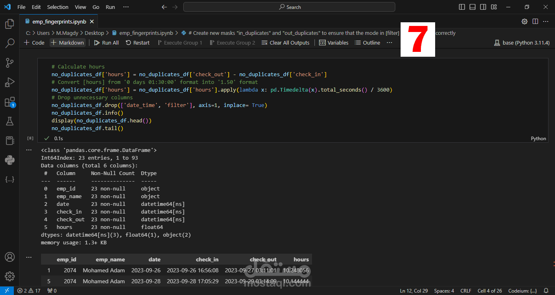
Task: Open the Testing beaker view
Action: [10, 121]
